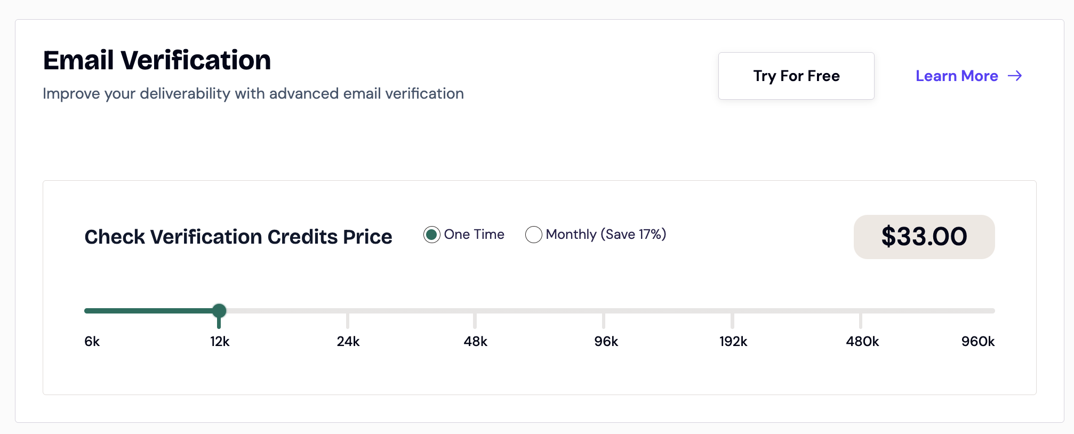Click the 960k label at slider end
This screenshot has width=1074, height=434.
pos(977,341)
